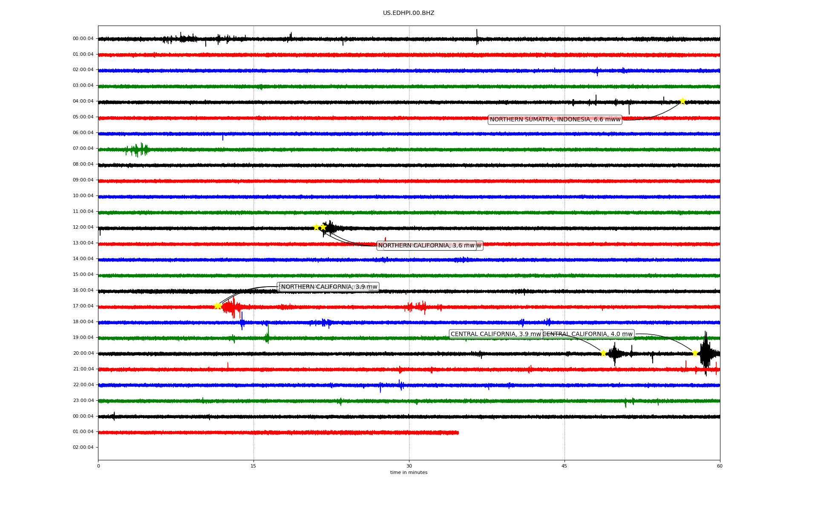Click the Central California 3.9 mw label
The image size is (818, 511).
coord(495,334)
